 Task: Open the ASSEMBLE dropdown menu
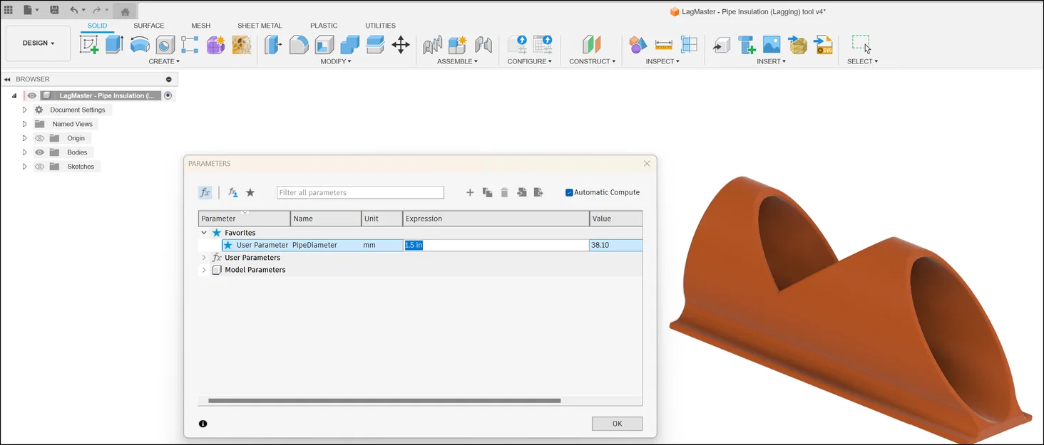457,61
